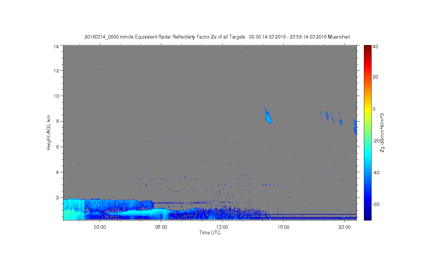Click the 'Zg dBmm^6/m^3' colorbar unit label

click(382, 132)
